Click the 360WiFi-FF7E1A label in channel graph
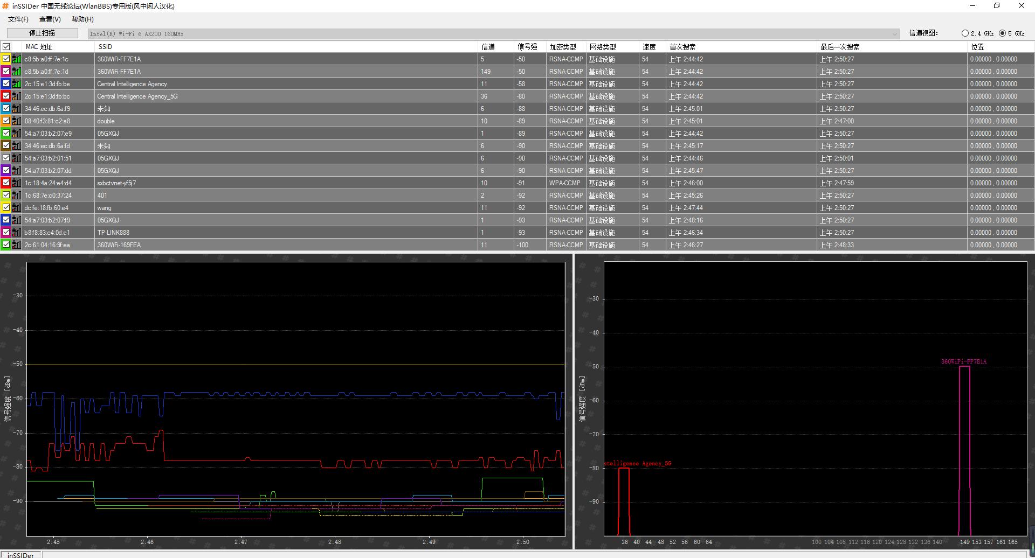The width and height of the screenshot is (1035, 558). [964, 361]
